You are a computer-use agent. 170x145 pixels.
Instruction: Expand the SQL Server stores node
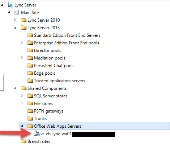tap(22, 96)
